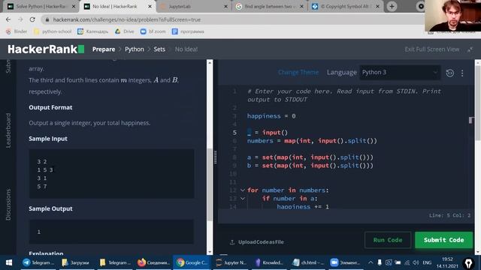Click the reset code history icon
481x270 pixels.
coord(449,73)
